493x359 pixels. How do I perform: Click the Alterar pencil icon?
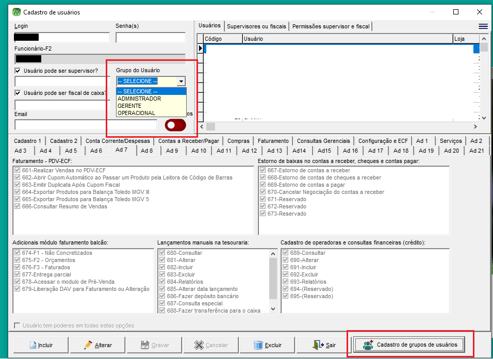point(89,345)
